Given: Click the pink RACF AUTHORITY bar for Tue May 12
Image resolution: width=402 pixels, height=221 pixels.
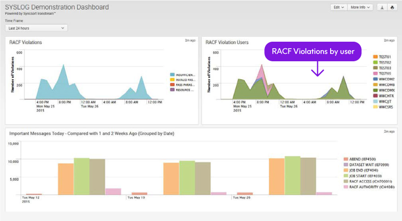Looking at the screenshot, I should pos(113,191).
